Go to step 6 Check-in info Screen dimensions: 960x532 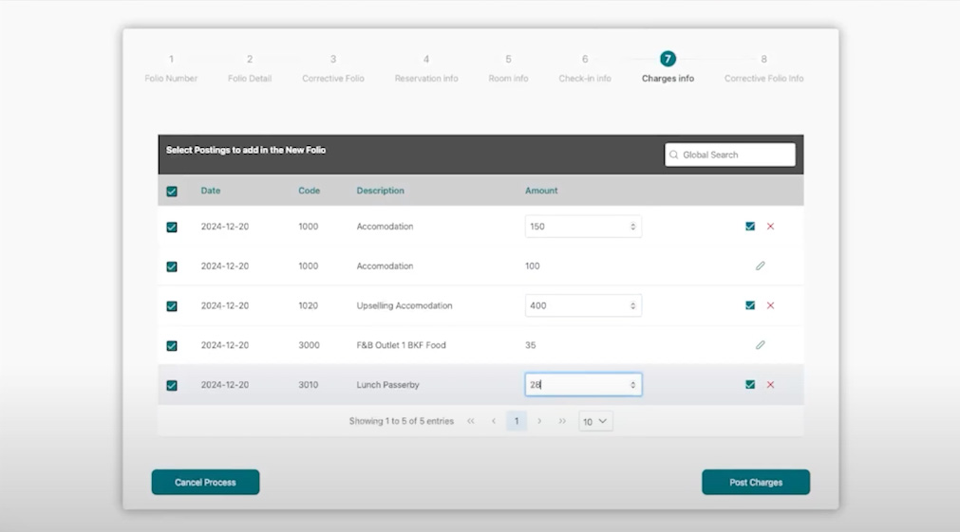click(x=584, y=67)
